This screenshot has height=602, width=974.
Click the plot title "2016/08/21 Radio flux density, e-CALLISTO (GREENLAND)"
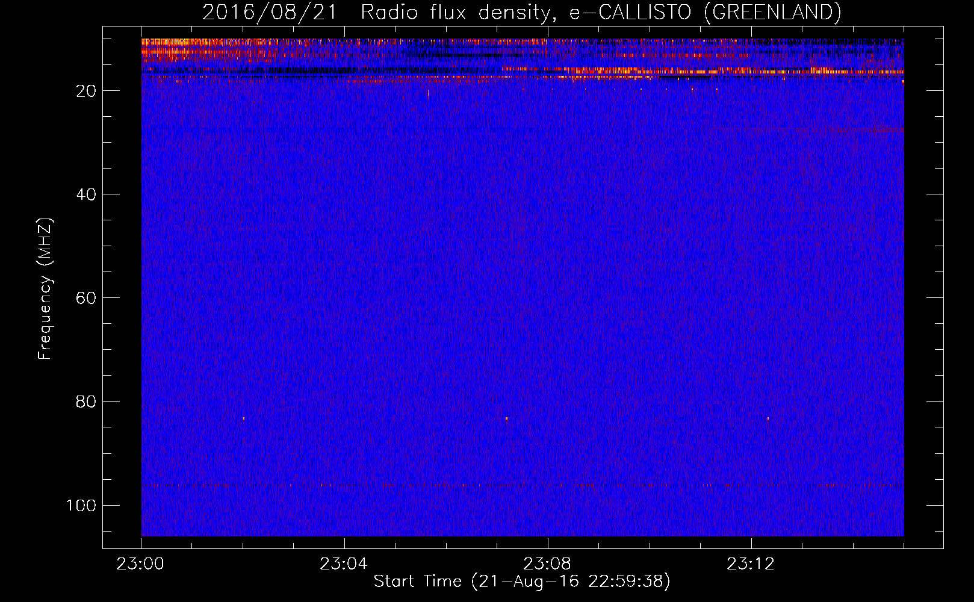pos(521,12)
